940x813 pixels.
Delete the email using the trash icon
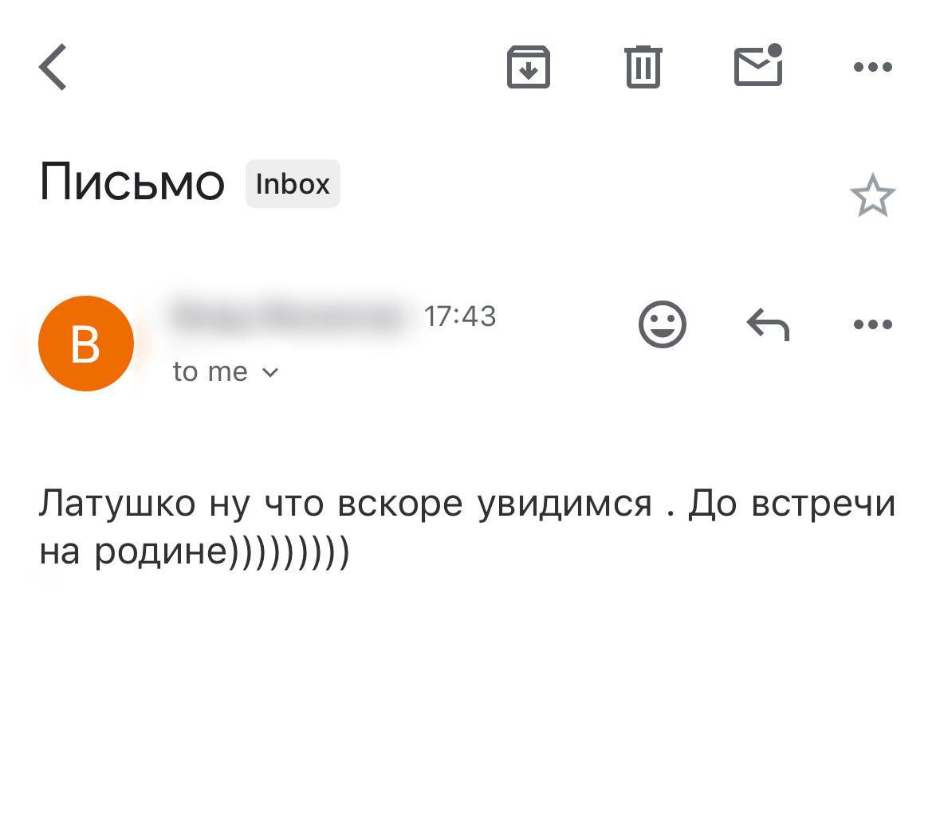point(644,67)
